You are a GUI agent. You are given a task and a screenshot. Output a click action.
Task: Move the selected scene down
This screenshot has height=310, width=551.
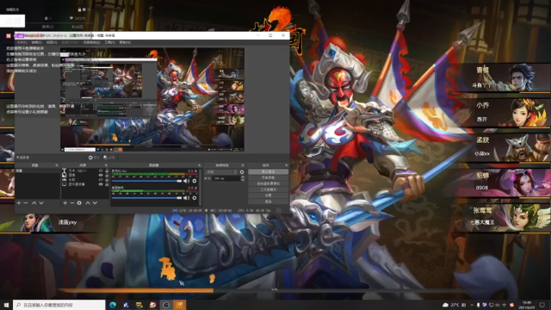41,203
